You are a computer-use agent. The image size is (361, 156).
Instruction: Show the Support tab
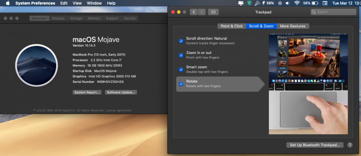click(x=112, y=18)
